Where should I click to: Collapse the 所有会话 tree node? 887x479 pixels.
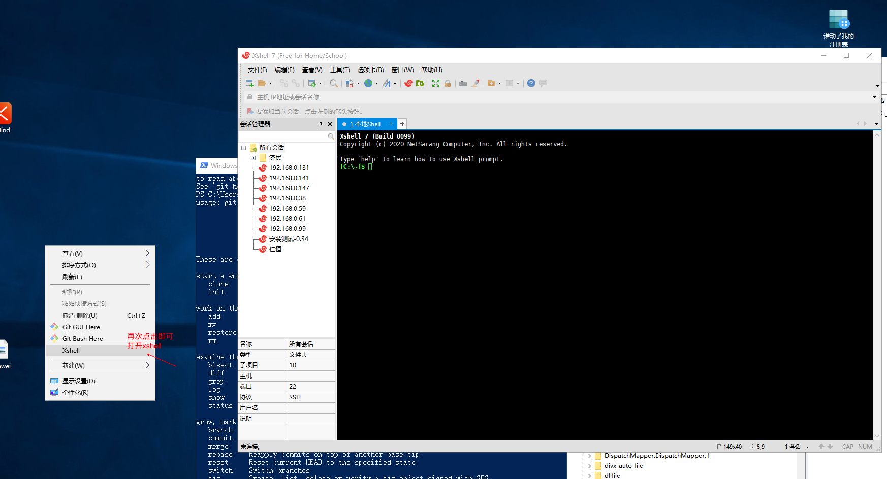pyautogui.click(x=244, y=148)
